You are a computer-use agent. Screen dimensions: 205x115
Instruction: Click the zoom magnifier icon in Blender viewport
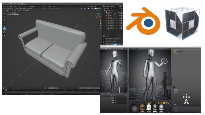click(100, 20)
